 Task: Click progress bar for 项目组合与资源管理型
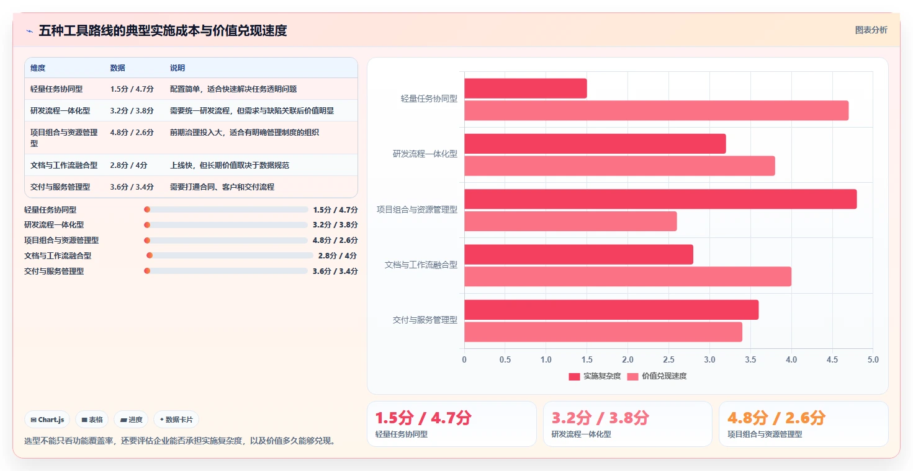point(226,240)
